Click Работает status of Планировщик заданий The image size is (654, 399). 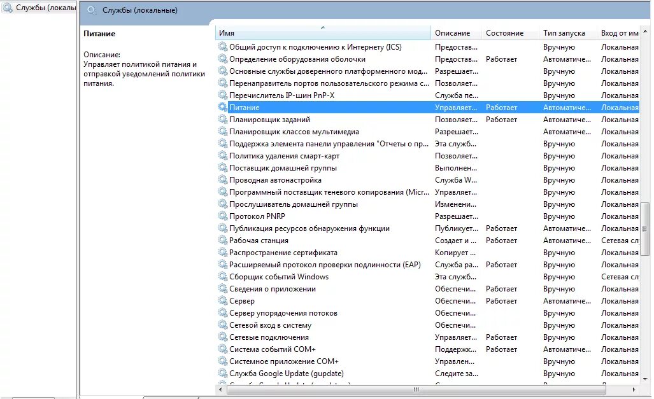tap(501, 119)
